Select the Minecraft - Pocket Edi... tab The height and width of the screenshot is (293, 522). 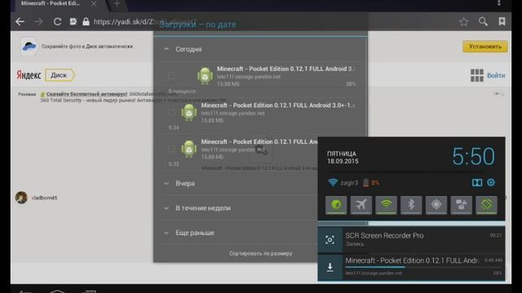click(51, 3)
